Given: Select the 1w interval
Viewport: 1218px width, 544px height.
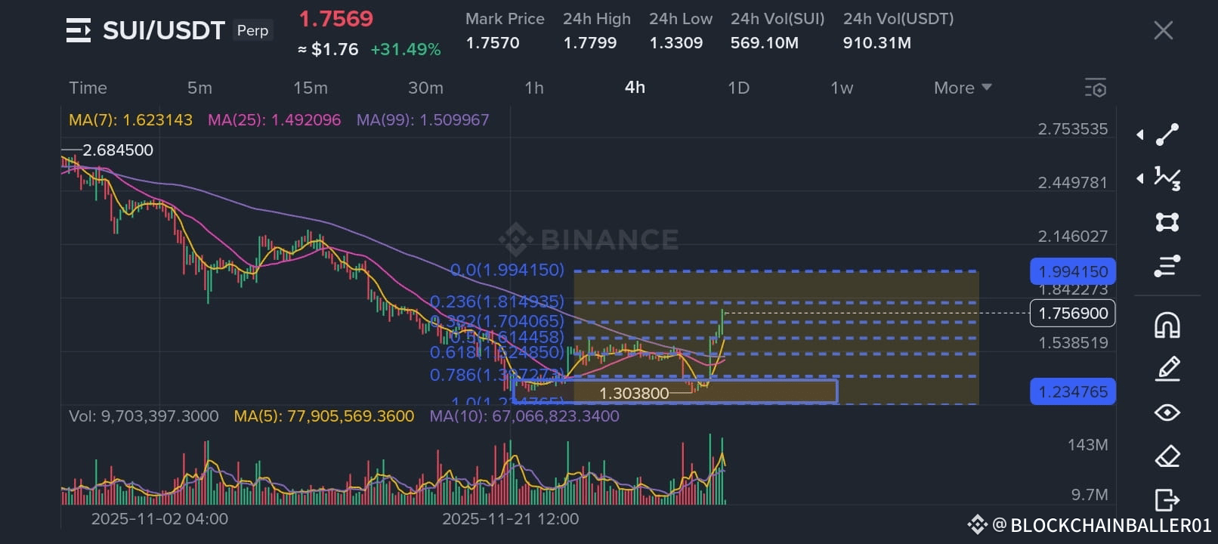Looking at the screenshot, I should click(x=842, y=88).
